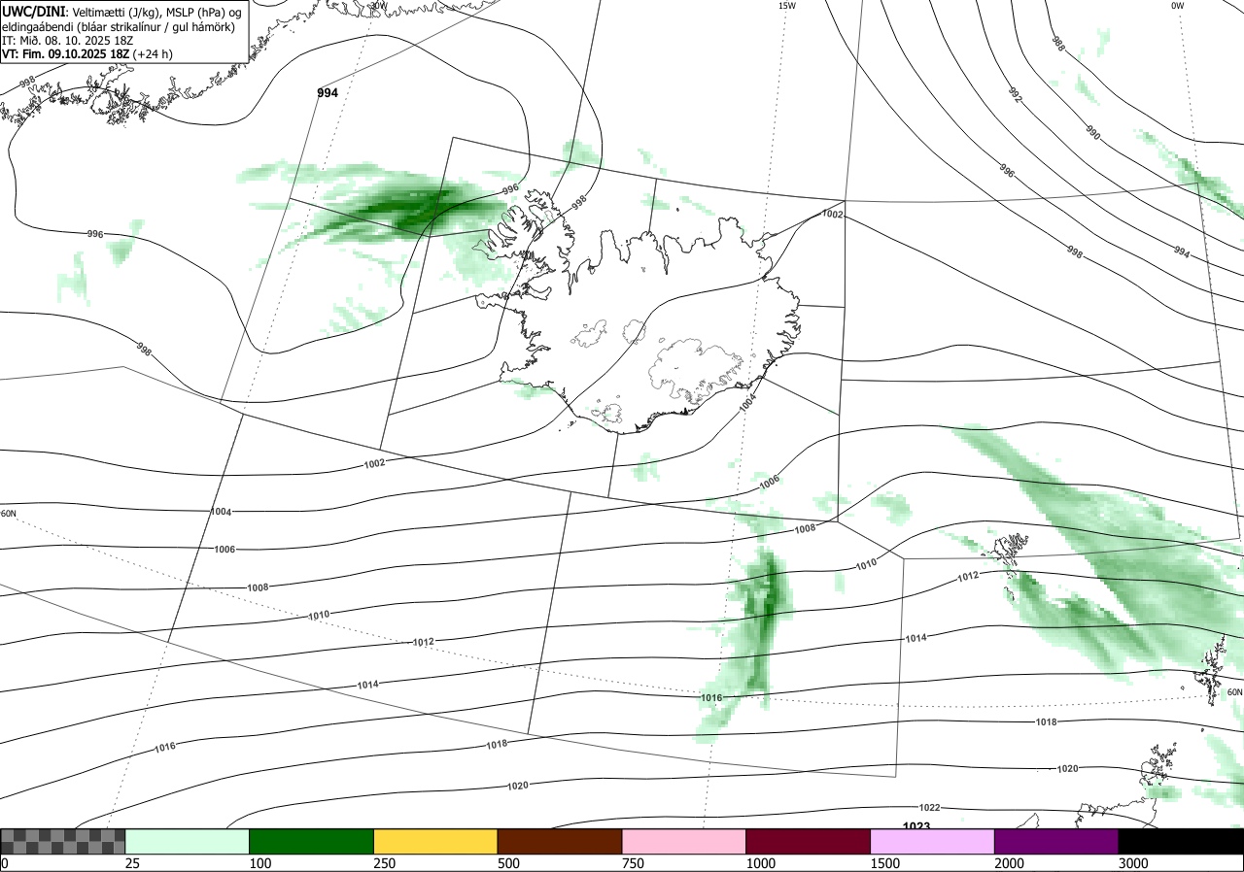Choose the black legend swatch above 3000
Viewport: 1244px width, 872px height.
1181,841
